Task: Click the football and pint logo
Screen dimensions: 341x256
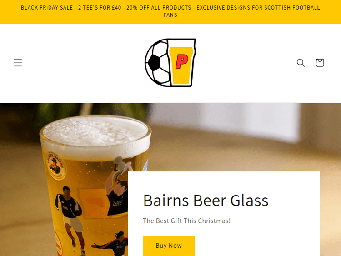Action: tap(170, 63)
